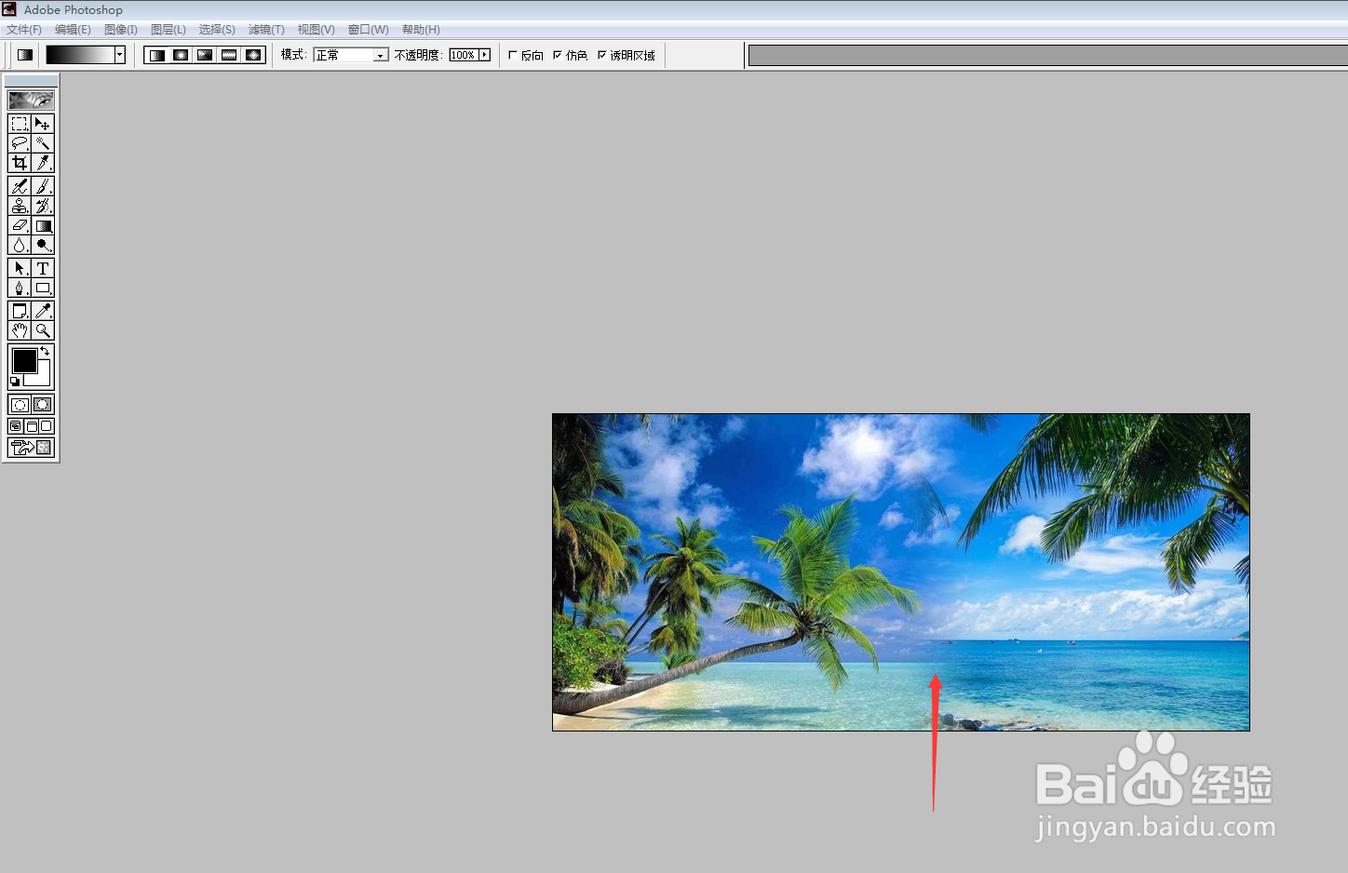
Task: Select the Lasso tool
Action: coord(20,143)
